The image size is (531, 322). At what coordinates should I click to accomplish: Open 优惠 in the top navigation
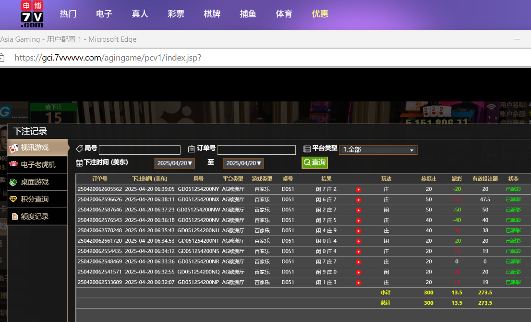[320, 14]
